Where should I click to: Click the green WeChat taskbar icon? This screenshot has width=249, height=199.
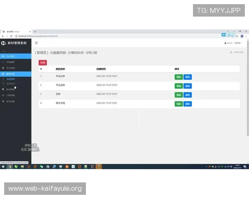41,167
